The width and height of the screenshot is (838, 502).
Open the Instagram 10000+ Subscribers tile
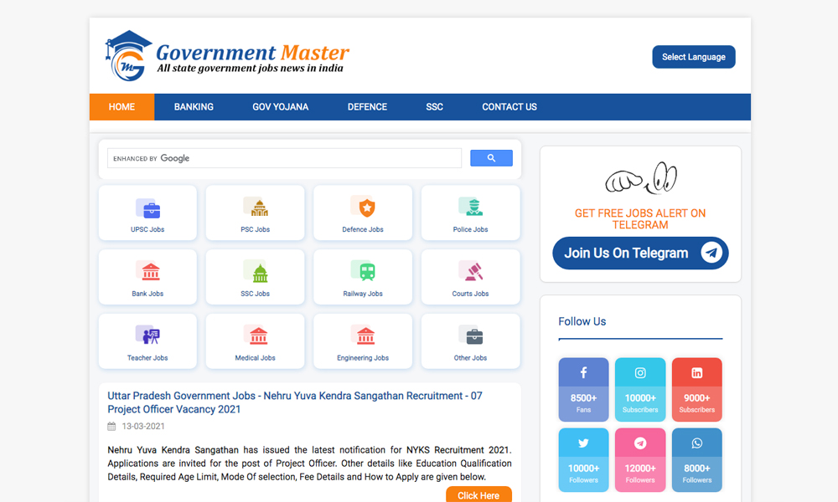pos(640,390)
